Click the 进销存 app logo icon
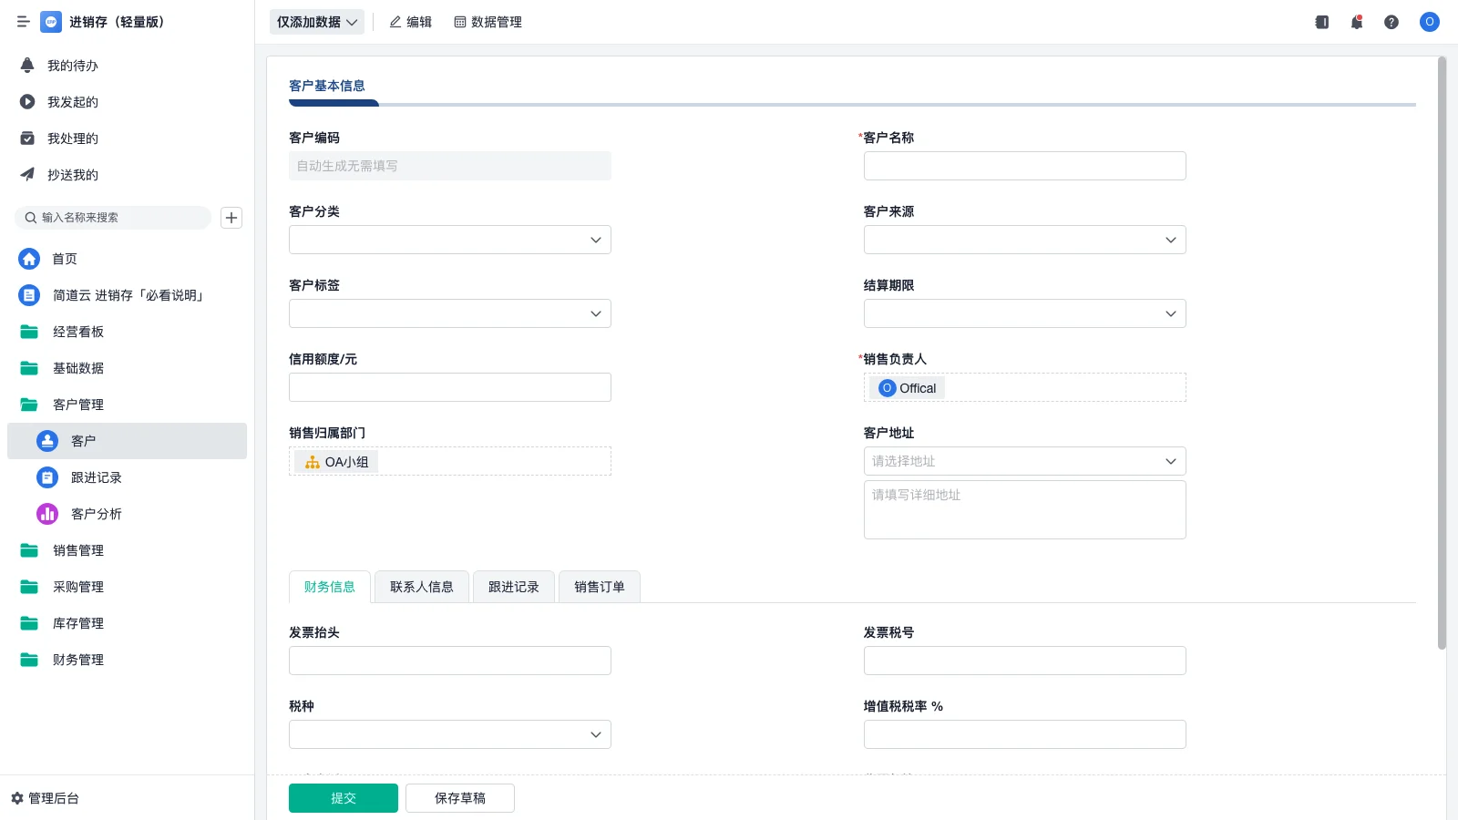The height and width of the screenshot is (820, 1458). [x=51, y=22]
